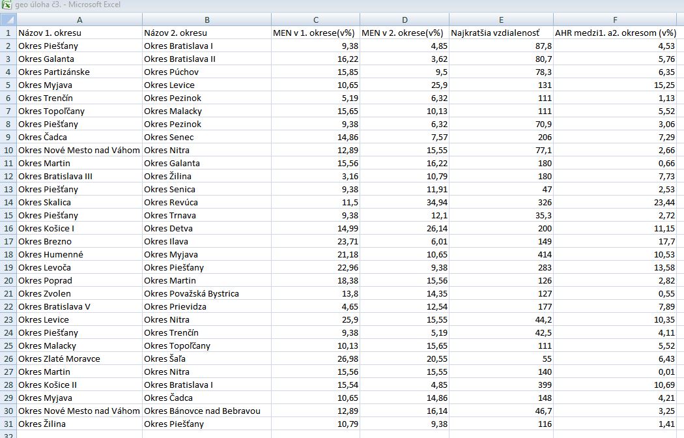Select the cell with value 46,7
The height and width of the screenshot is (438, 684).
[x=501, y=411]
